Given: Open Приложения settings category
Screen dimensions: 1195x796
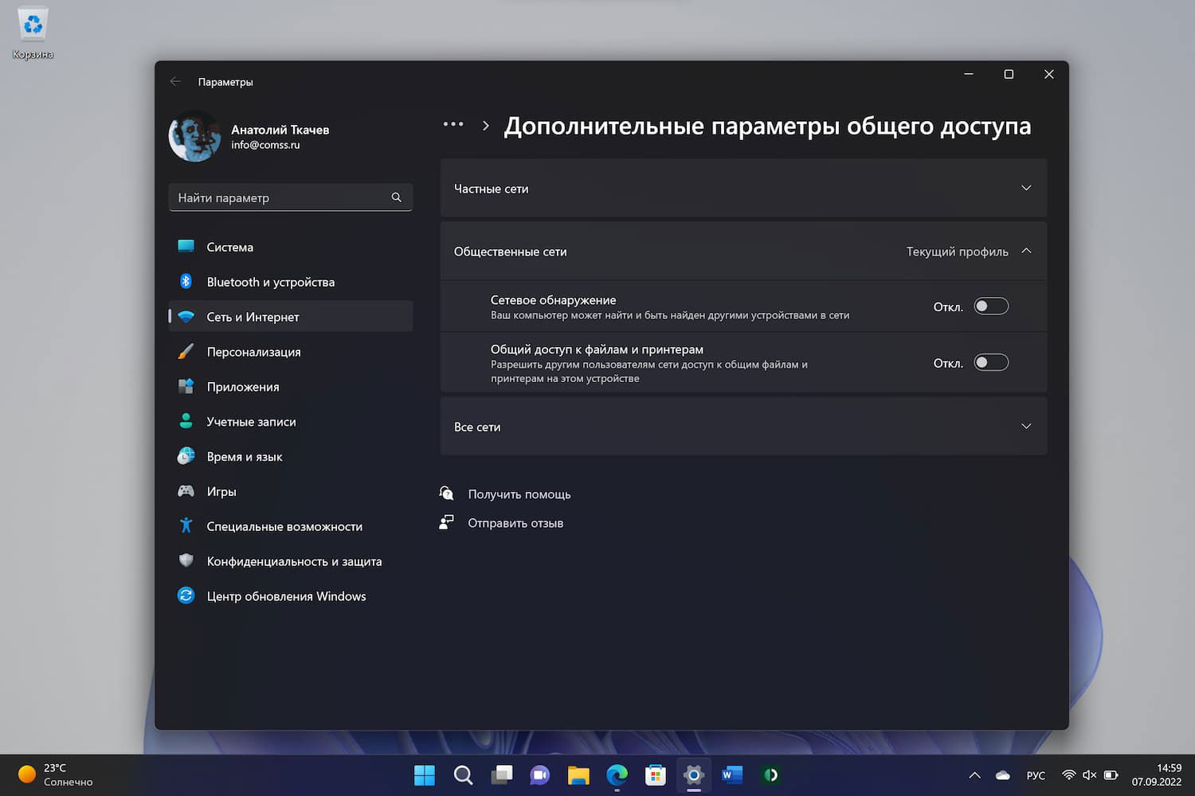Looking at the screenshot, I should (291, 387).
